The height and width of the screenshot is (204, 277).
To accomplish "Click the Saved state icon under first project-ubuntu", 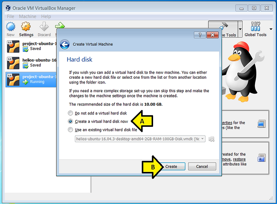I will pos(25,49).
